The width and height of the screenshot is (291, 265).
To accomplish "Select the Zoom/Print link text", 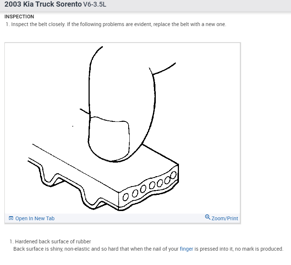I will [224, 218].
